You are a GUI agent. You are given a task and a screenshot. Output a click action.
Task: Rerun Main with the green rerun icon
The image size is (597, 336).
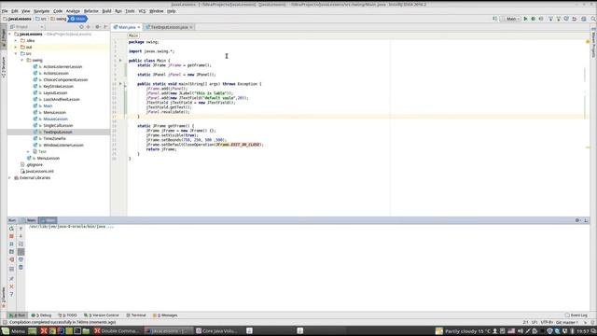11,229
